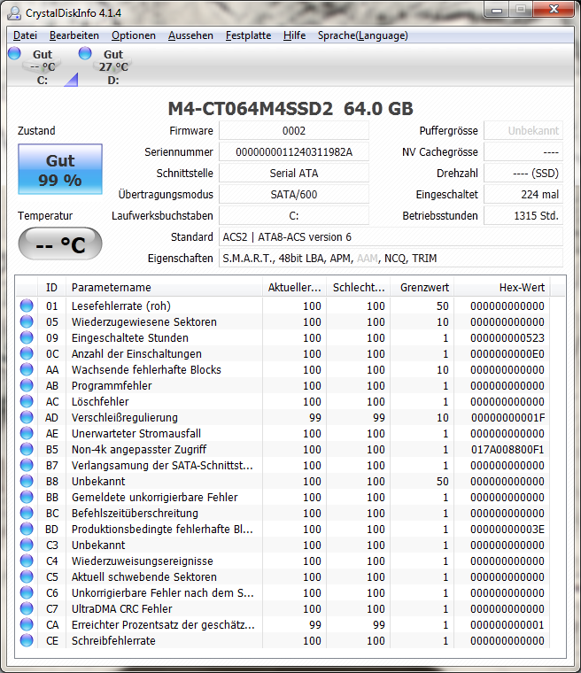This screenshot has height=673, width=581.
Task: Click the Aktueller column header
Action: (x=294, y=287)
